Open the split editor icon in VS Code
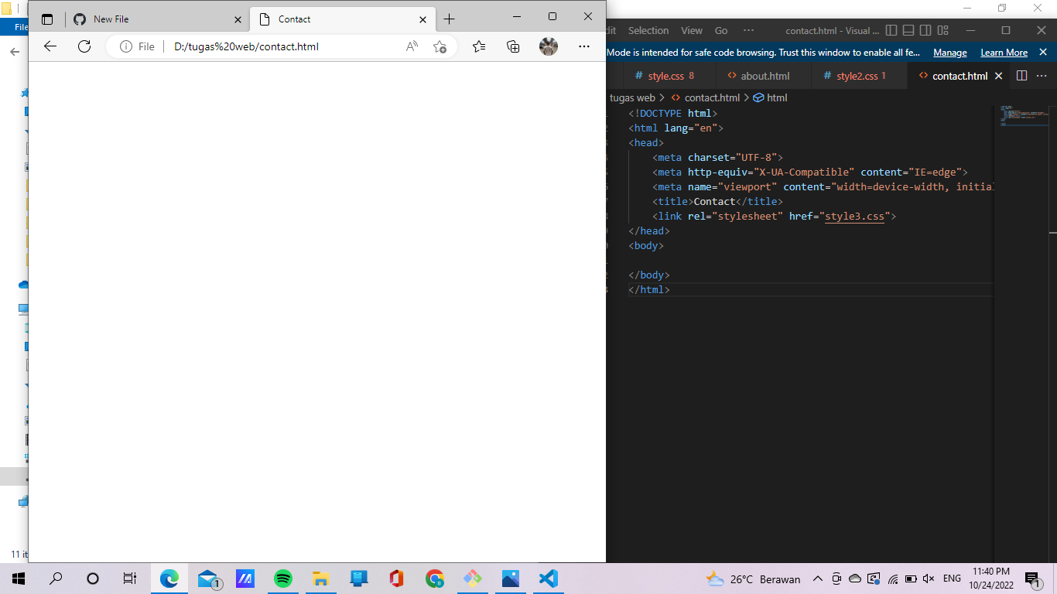The height and width of the screenshot is (594, 1057). pyautogui.click(x=1020, y=76)
